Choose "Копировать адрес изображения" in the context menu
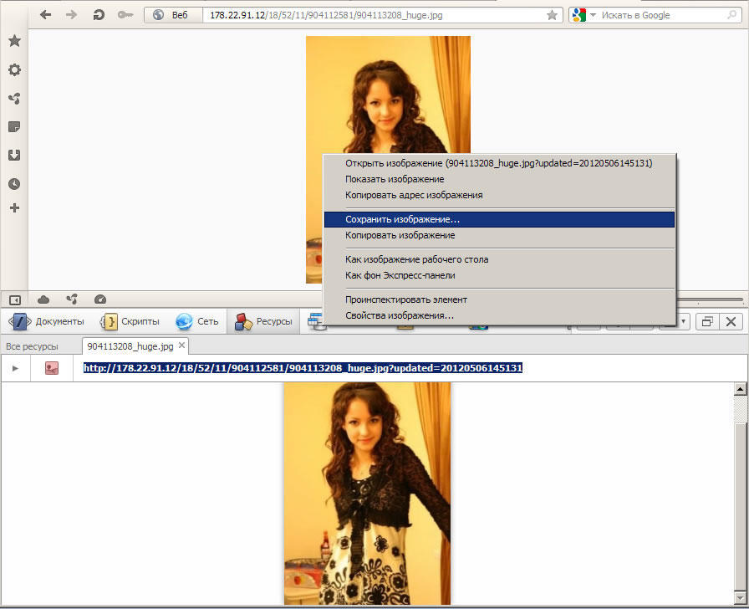 pyautogui.click(x=414, y=195)
